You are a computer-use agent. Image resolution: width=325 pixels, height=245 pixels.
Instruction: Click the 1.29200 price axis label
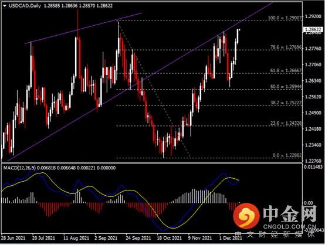pyautogui.click(x=313, y=16)
